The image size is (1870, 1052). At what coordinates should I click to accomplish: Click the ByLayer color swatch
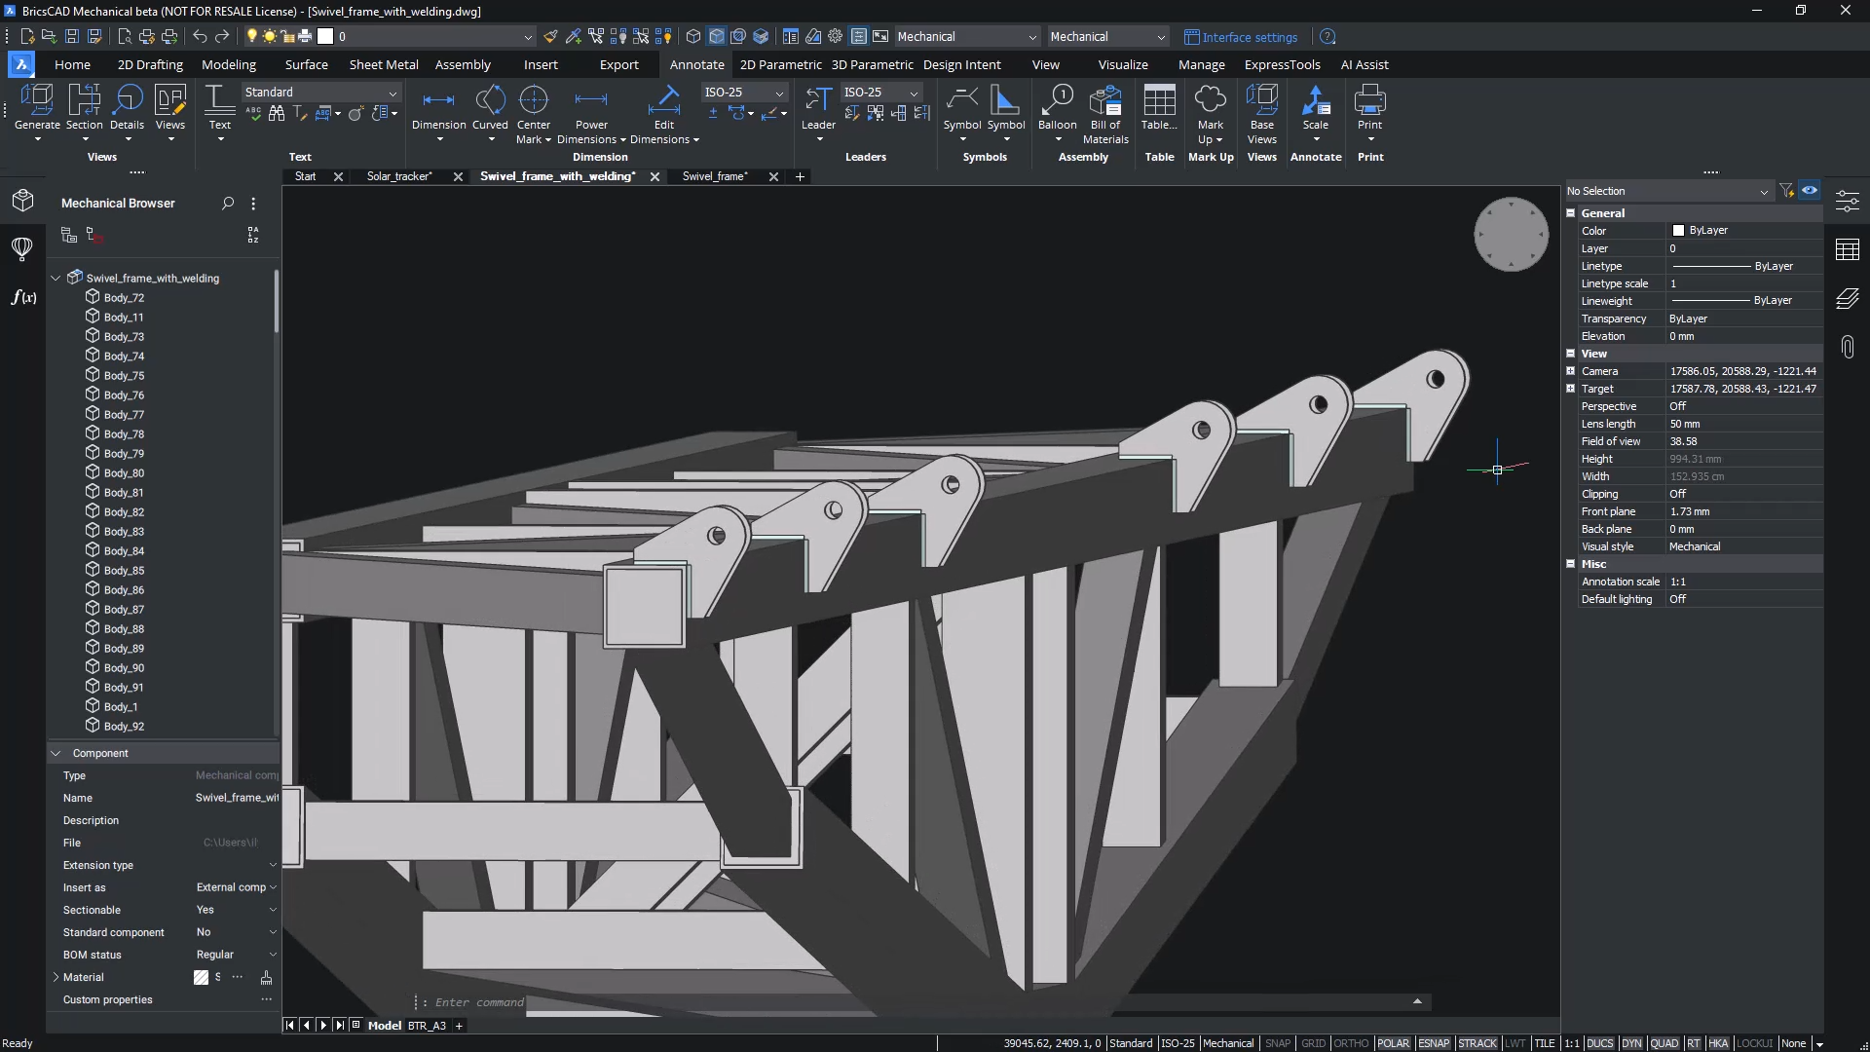click(x=1678, y=231)
